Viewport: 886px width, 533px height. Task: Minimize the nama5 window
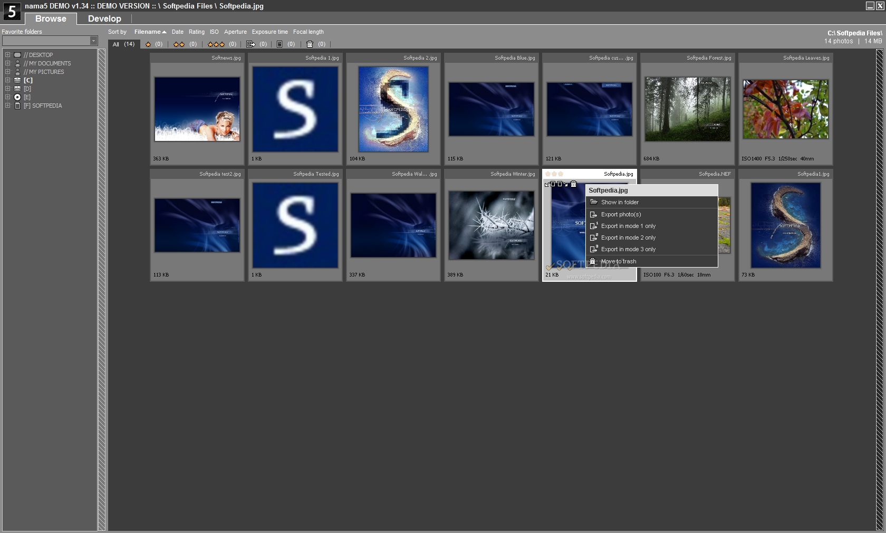tap(870, 6)
